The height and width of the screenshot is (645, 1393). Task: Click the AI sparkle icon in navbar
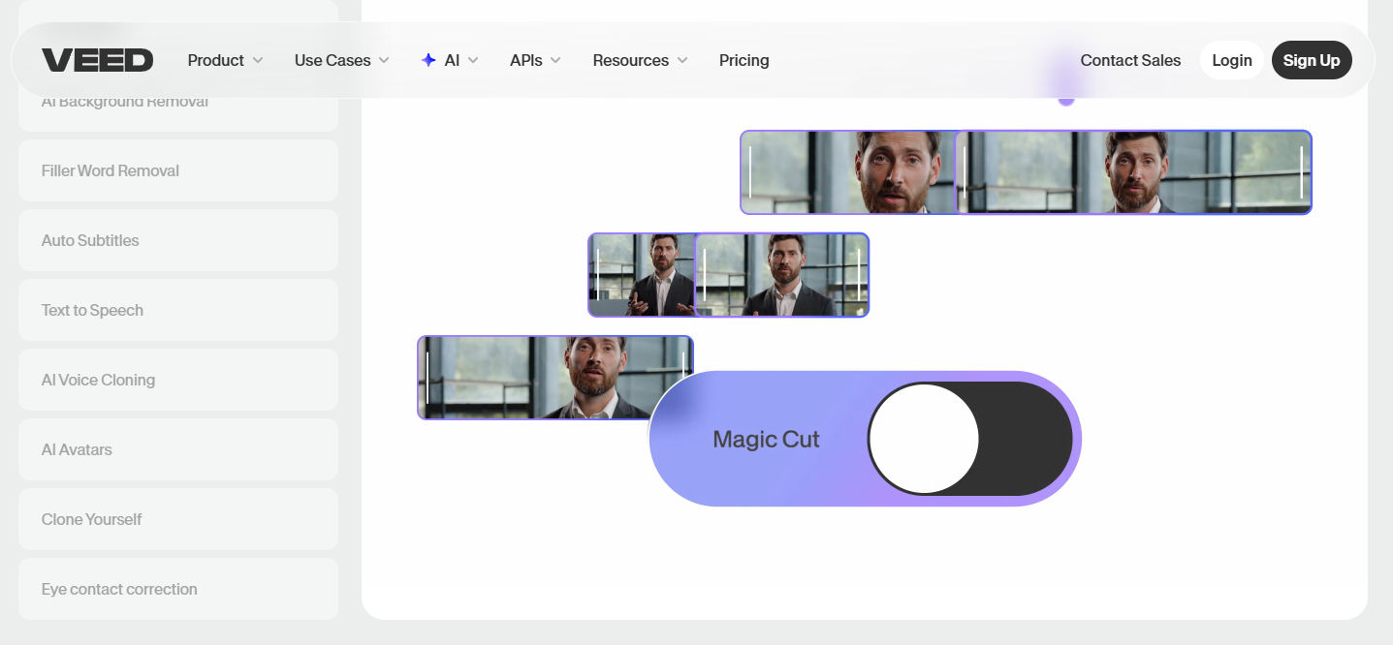[428, 60]
